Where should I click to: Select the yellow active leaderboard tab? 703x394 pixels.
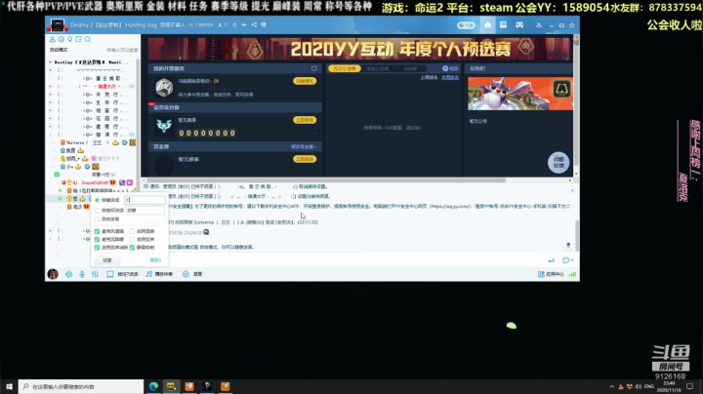pos(345,68)
